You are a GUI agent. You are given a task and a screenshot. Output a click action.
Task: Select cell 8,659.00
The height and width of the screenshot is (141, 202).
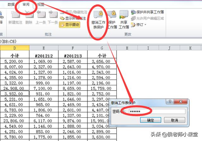(73, 88)
